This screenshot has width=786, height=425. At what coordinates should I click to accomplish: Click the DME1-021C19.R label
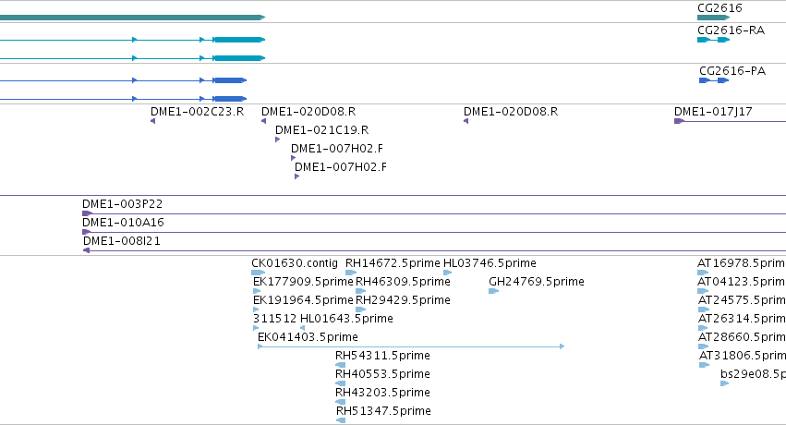(x=321, y=130)
